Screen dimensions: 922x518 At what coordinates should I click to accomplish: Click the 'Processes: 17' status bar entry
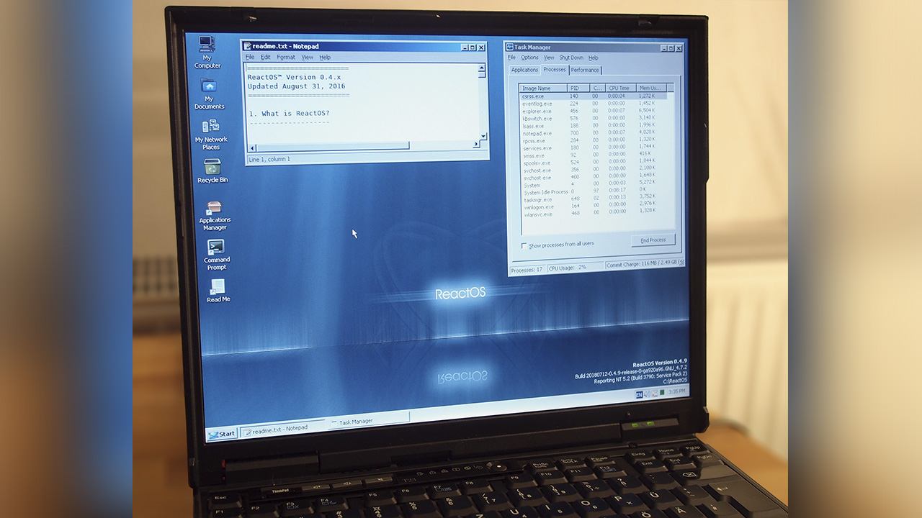[x=527, y=270]
